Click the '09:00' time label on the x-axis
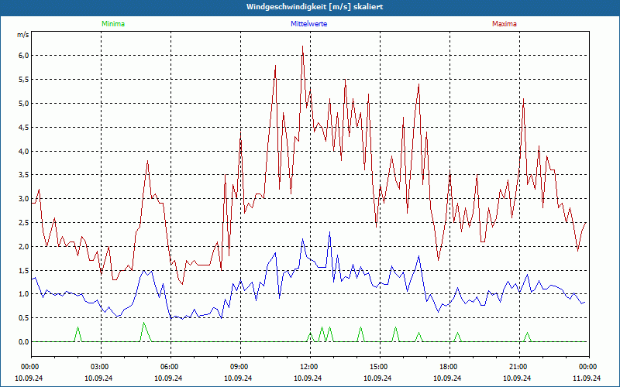Image resolution: width=620 pixels, height=387 pixels. tap(240, 367)
